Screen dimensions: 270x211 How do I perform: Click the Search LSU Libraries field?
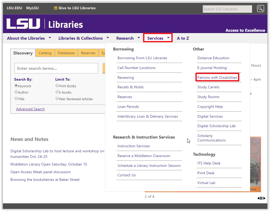click(x=227, y=9)
